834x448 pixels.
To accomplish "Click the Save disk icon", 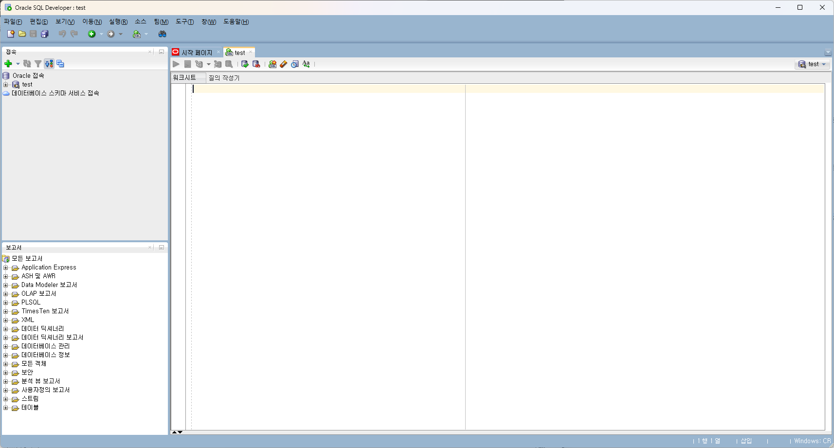I will click(33, 34).
